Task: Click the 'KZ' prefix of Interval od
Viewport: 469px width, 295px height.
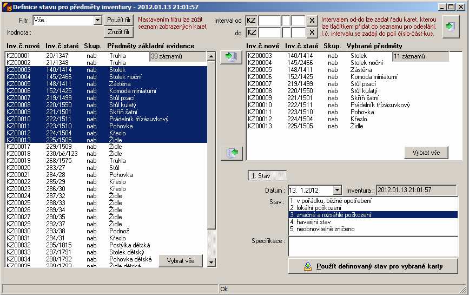Action: click(251, 21)
